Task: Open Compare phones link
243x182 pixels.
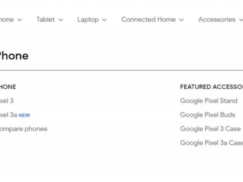Action: coord(23,129)
